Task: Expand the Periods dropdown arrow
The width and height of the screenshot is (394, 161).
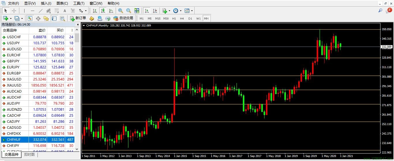Action: (x=181, y=11)
